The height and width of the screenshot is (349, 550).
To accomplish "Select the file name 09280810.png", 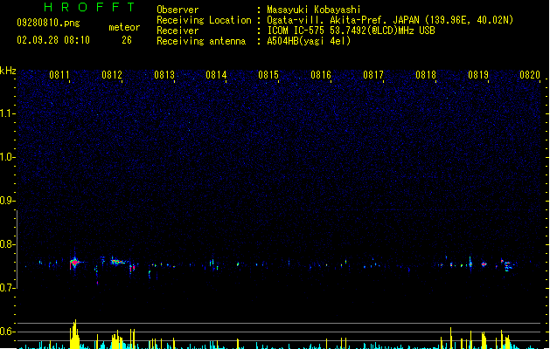I will [x=48, y=23].
